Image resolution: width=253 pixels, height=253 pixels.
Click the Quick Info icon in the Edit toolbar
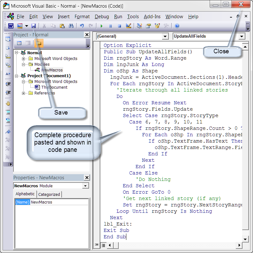(x=8, y=56)
